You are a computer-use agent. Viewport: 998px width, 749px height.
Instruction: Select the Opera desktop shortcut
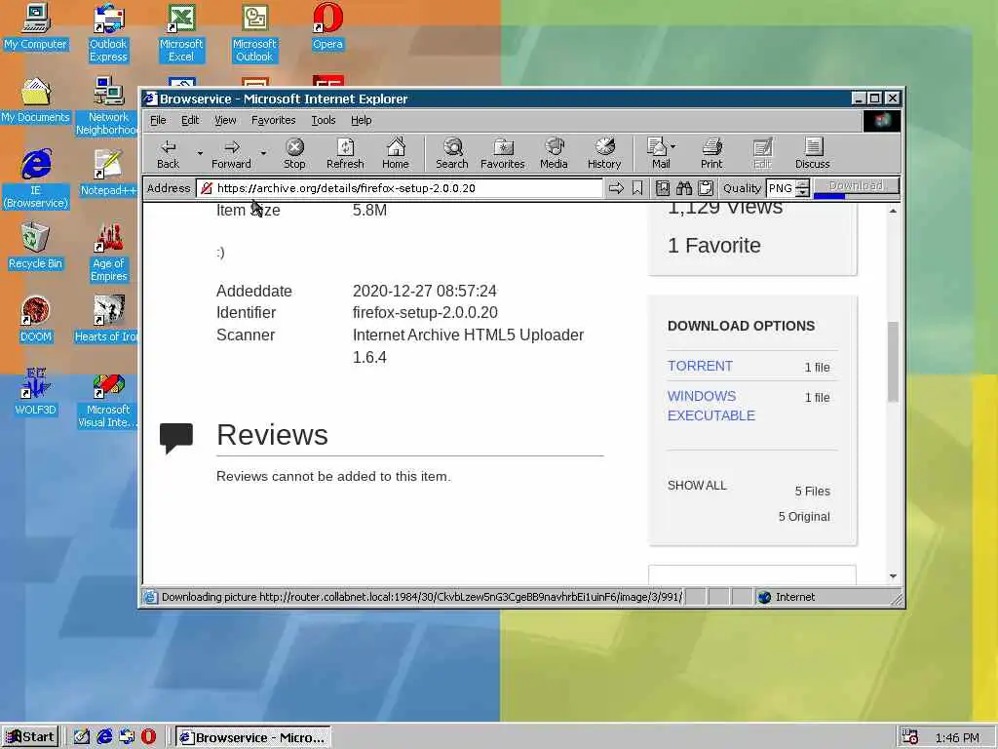[327, 26]
